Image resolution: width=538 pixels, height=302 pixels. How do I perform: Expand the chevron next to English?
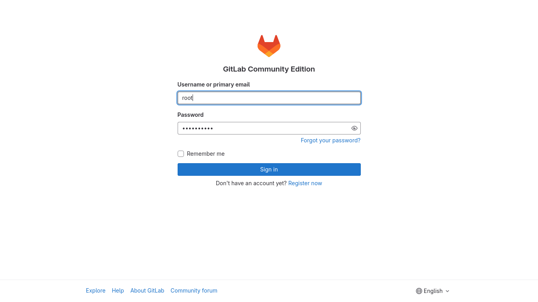tap(447, 291)
